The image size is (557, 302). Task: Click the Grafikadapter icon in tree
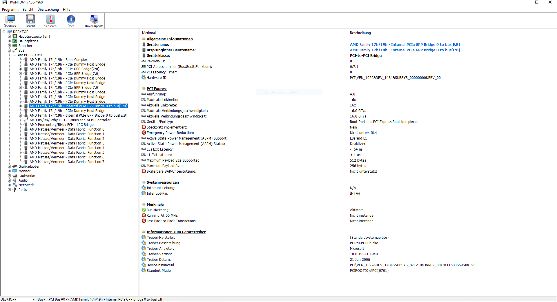click(15, 167)
